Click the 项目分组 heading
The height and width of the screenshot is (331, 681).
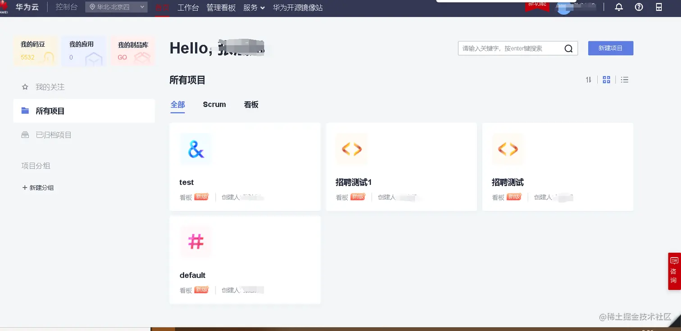click(x=36, y=166)
